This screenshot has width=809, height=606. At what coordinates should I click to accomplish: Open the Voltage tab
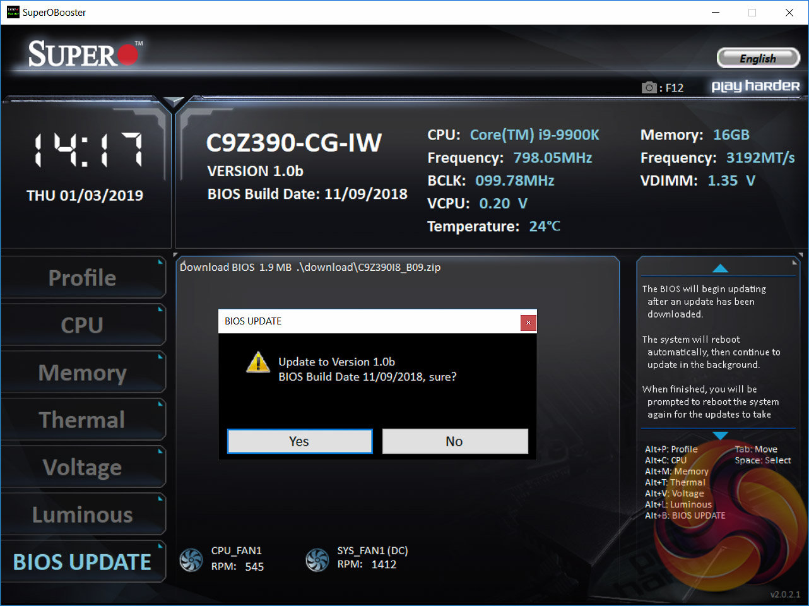83,467
